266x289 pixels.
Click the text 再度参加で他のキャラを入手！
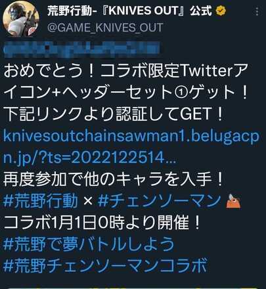(x=113, y=179)
